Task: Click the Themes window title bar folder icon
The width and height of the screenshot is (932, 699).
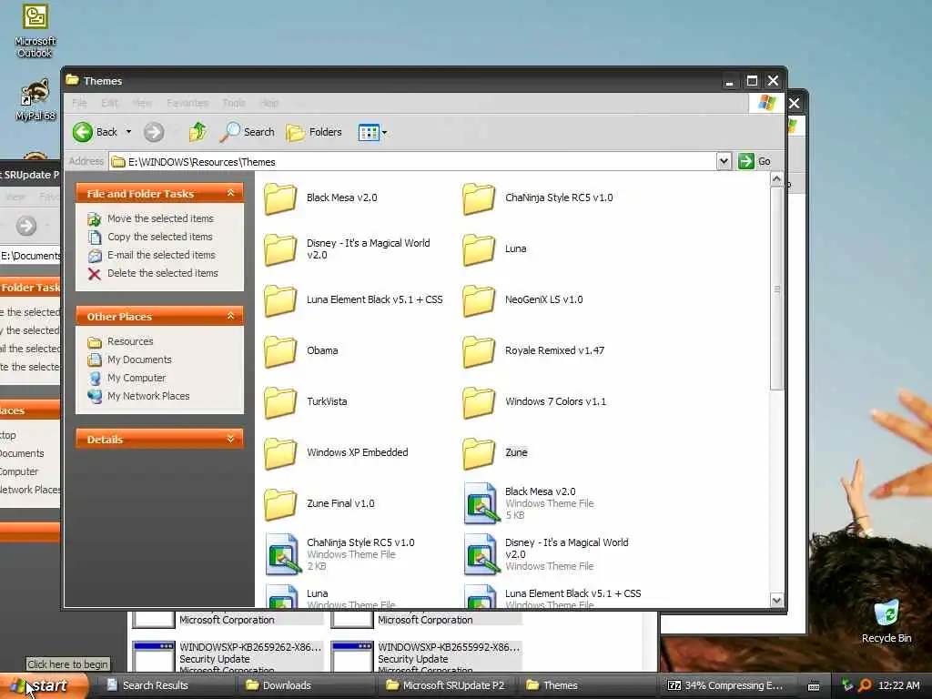Action: point(73,80)
